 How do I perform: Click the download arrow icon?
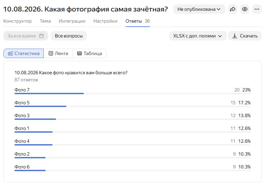[234, 36]
